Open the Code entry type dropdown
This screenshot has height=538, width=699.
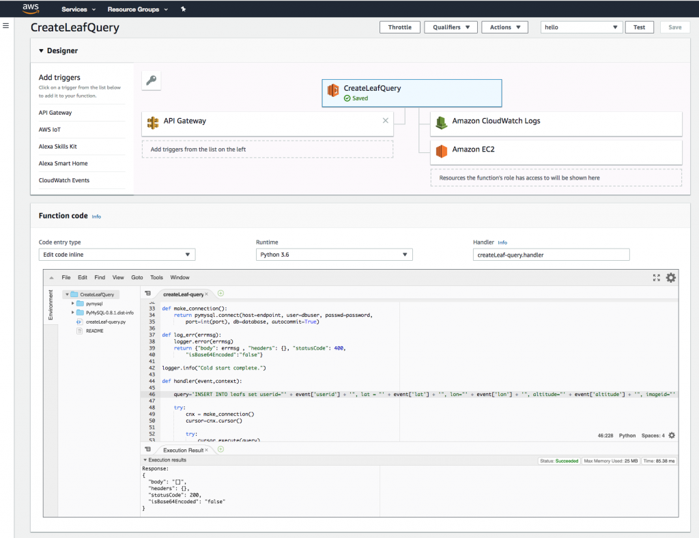click(117, 255)
